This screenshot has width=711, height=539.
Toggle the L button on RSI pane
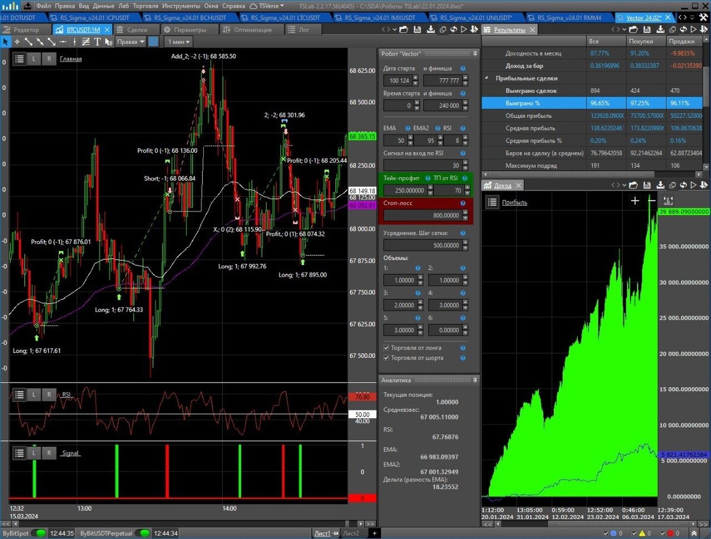(x=34, y=394)
